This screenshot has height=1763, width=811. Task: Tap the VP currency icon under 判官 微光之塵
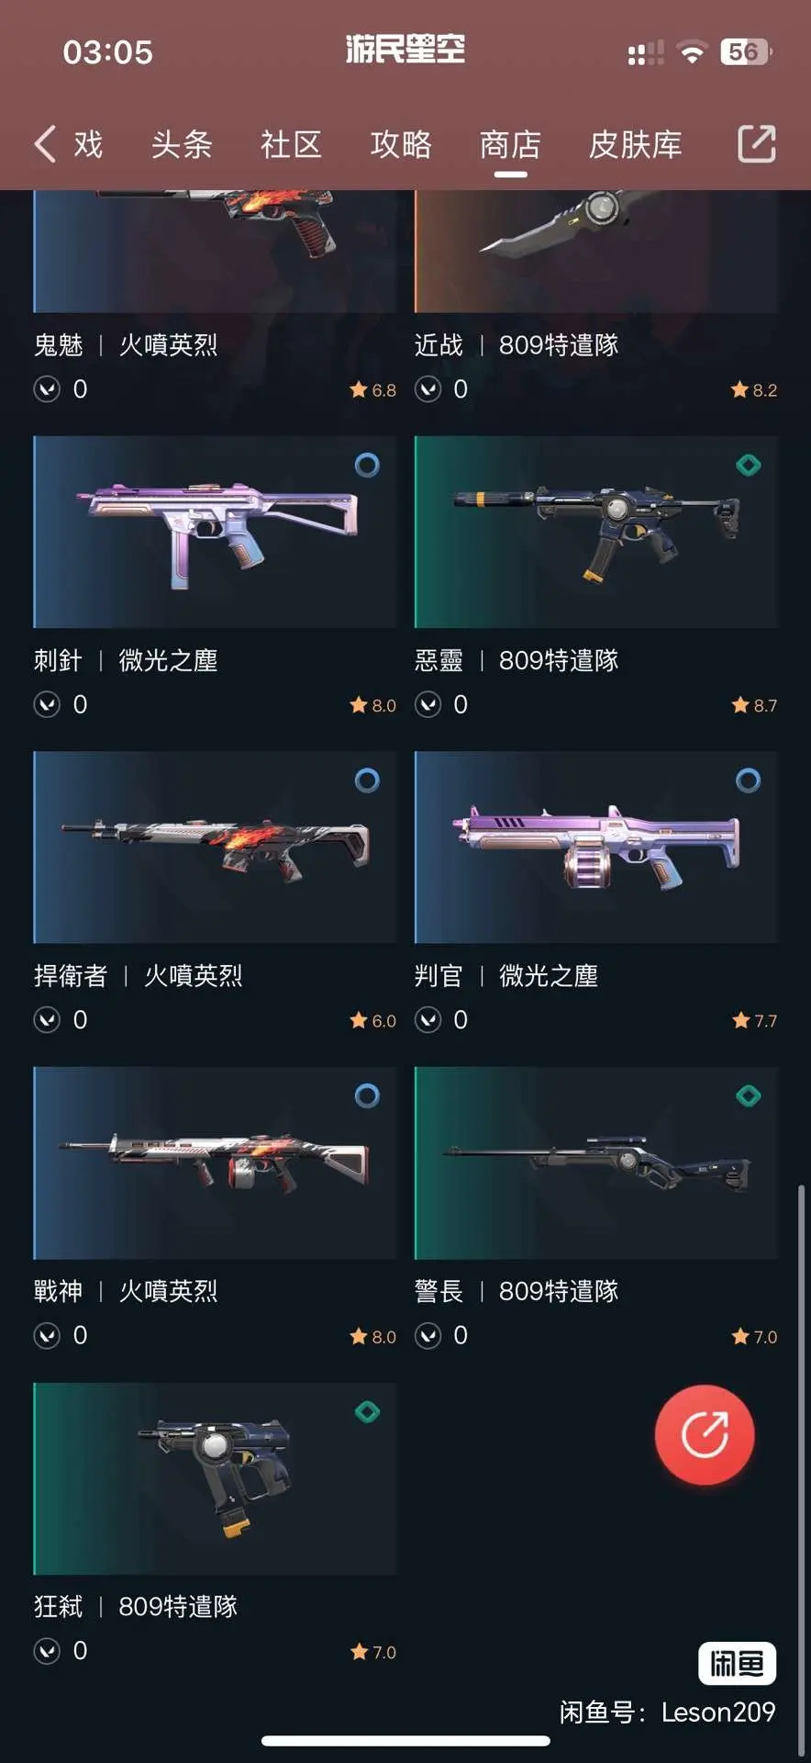(428, 1020)
